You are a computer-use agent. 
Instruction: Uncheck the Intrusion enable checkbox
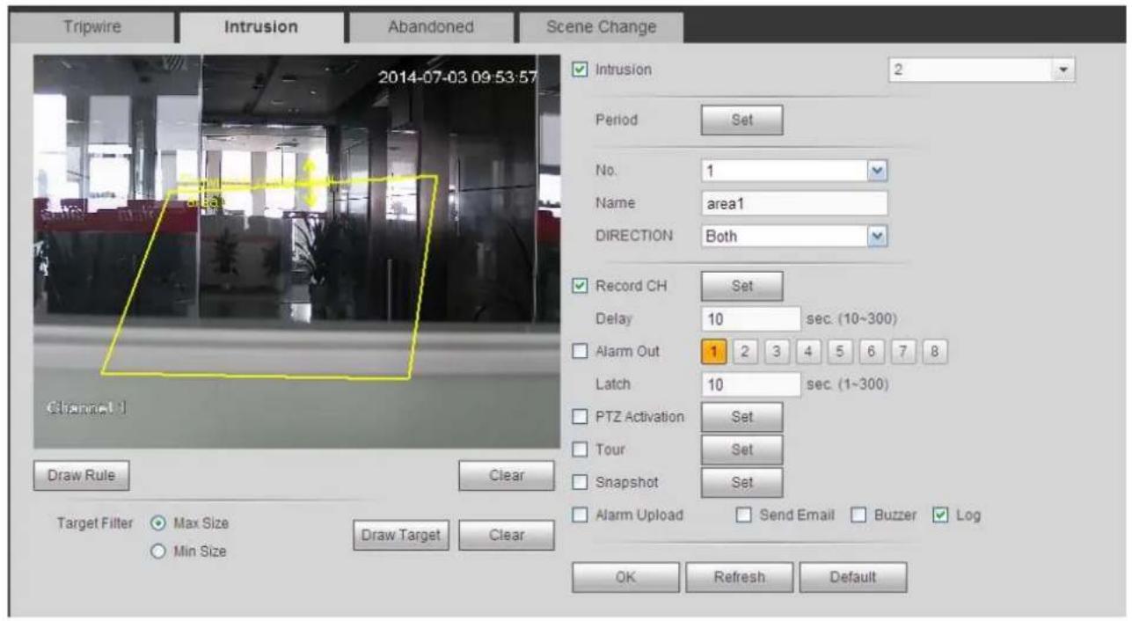pos(579,69)
